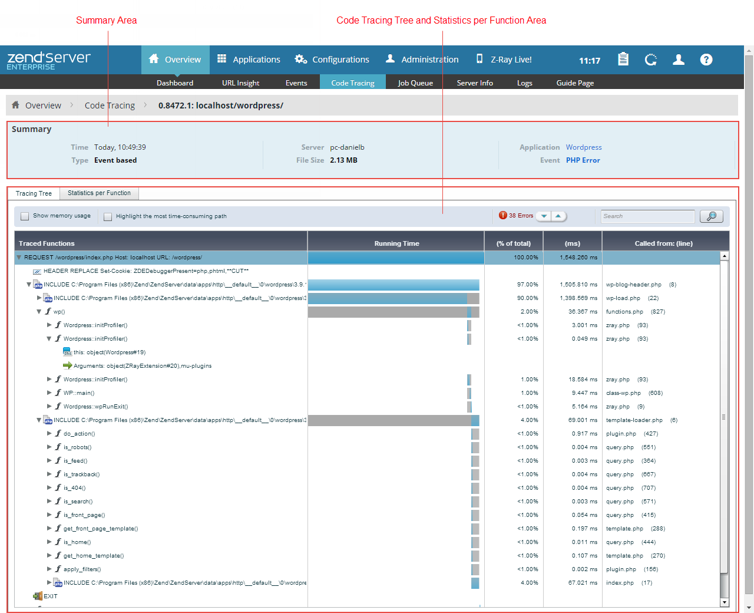Open the Job Queue menu item

click(x=415, y=83)
